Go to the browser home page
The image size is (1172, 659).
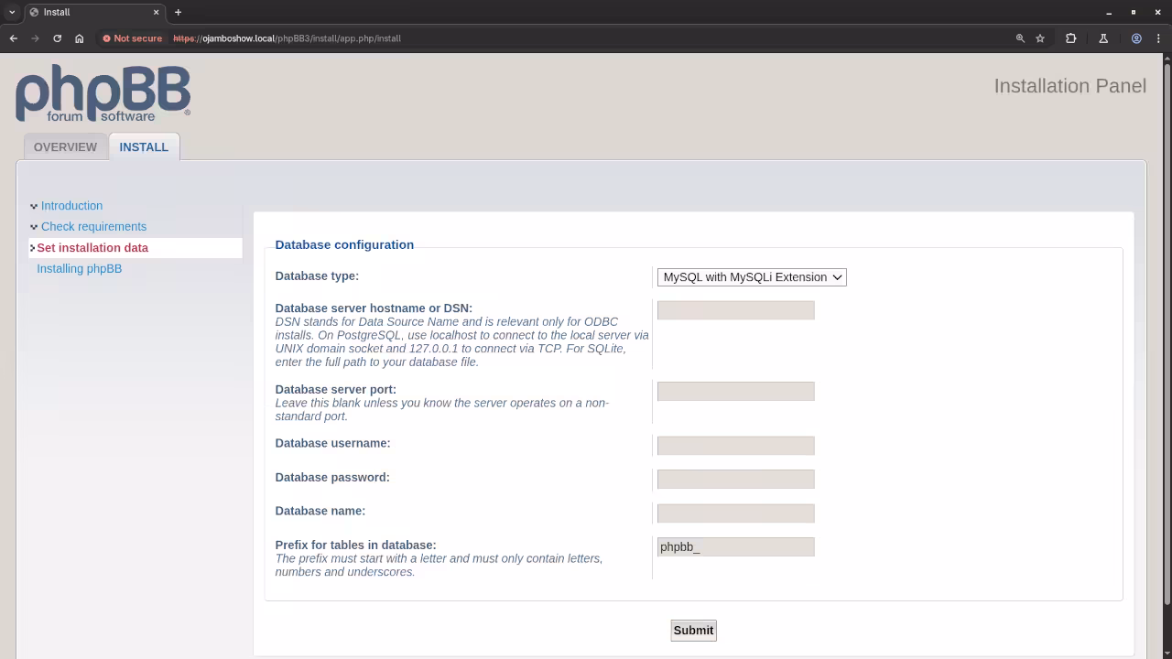[80, 38]
